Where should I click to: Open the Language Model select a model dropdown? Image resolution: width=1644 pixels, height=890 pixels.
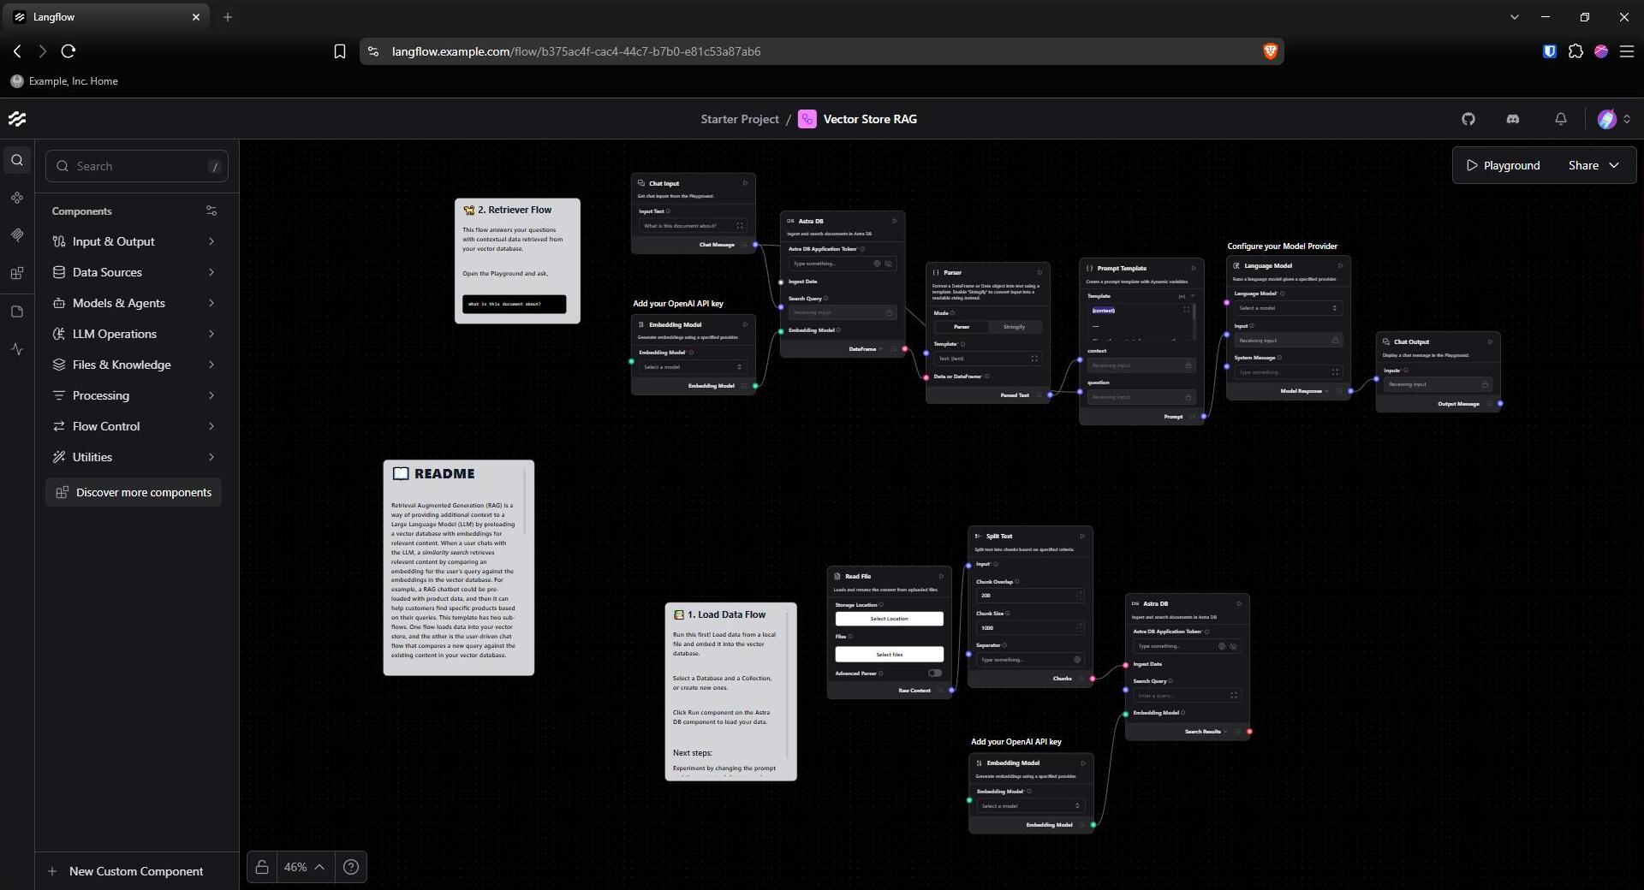pyautogui.click(x=1288, y=308)
